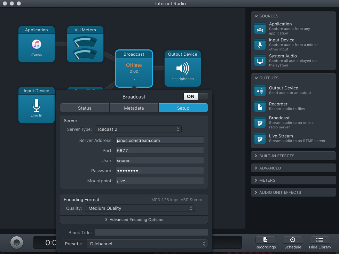The image size is (339, 254).
Task: Open the Quality dropdown
Action: point(140,208)
